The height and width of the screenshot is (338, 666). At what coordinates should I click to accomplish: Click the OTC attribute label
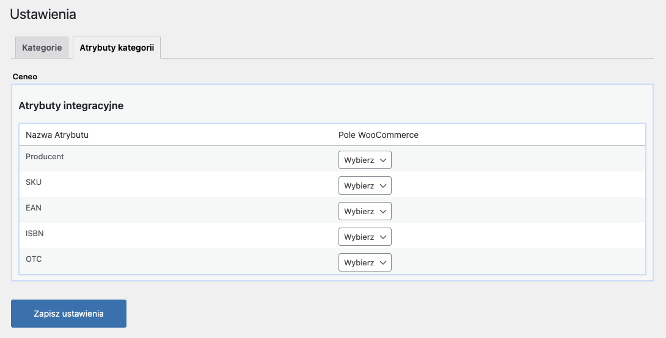(x=34, y=259)
